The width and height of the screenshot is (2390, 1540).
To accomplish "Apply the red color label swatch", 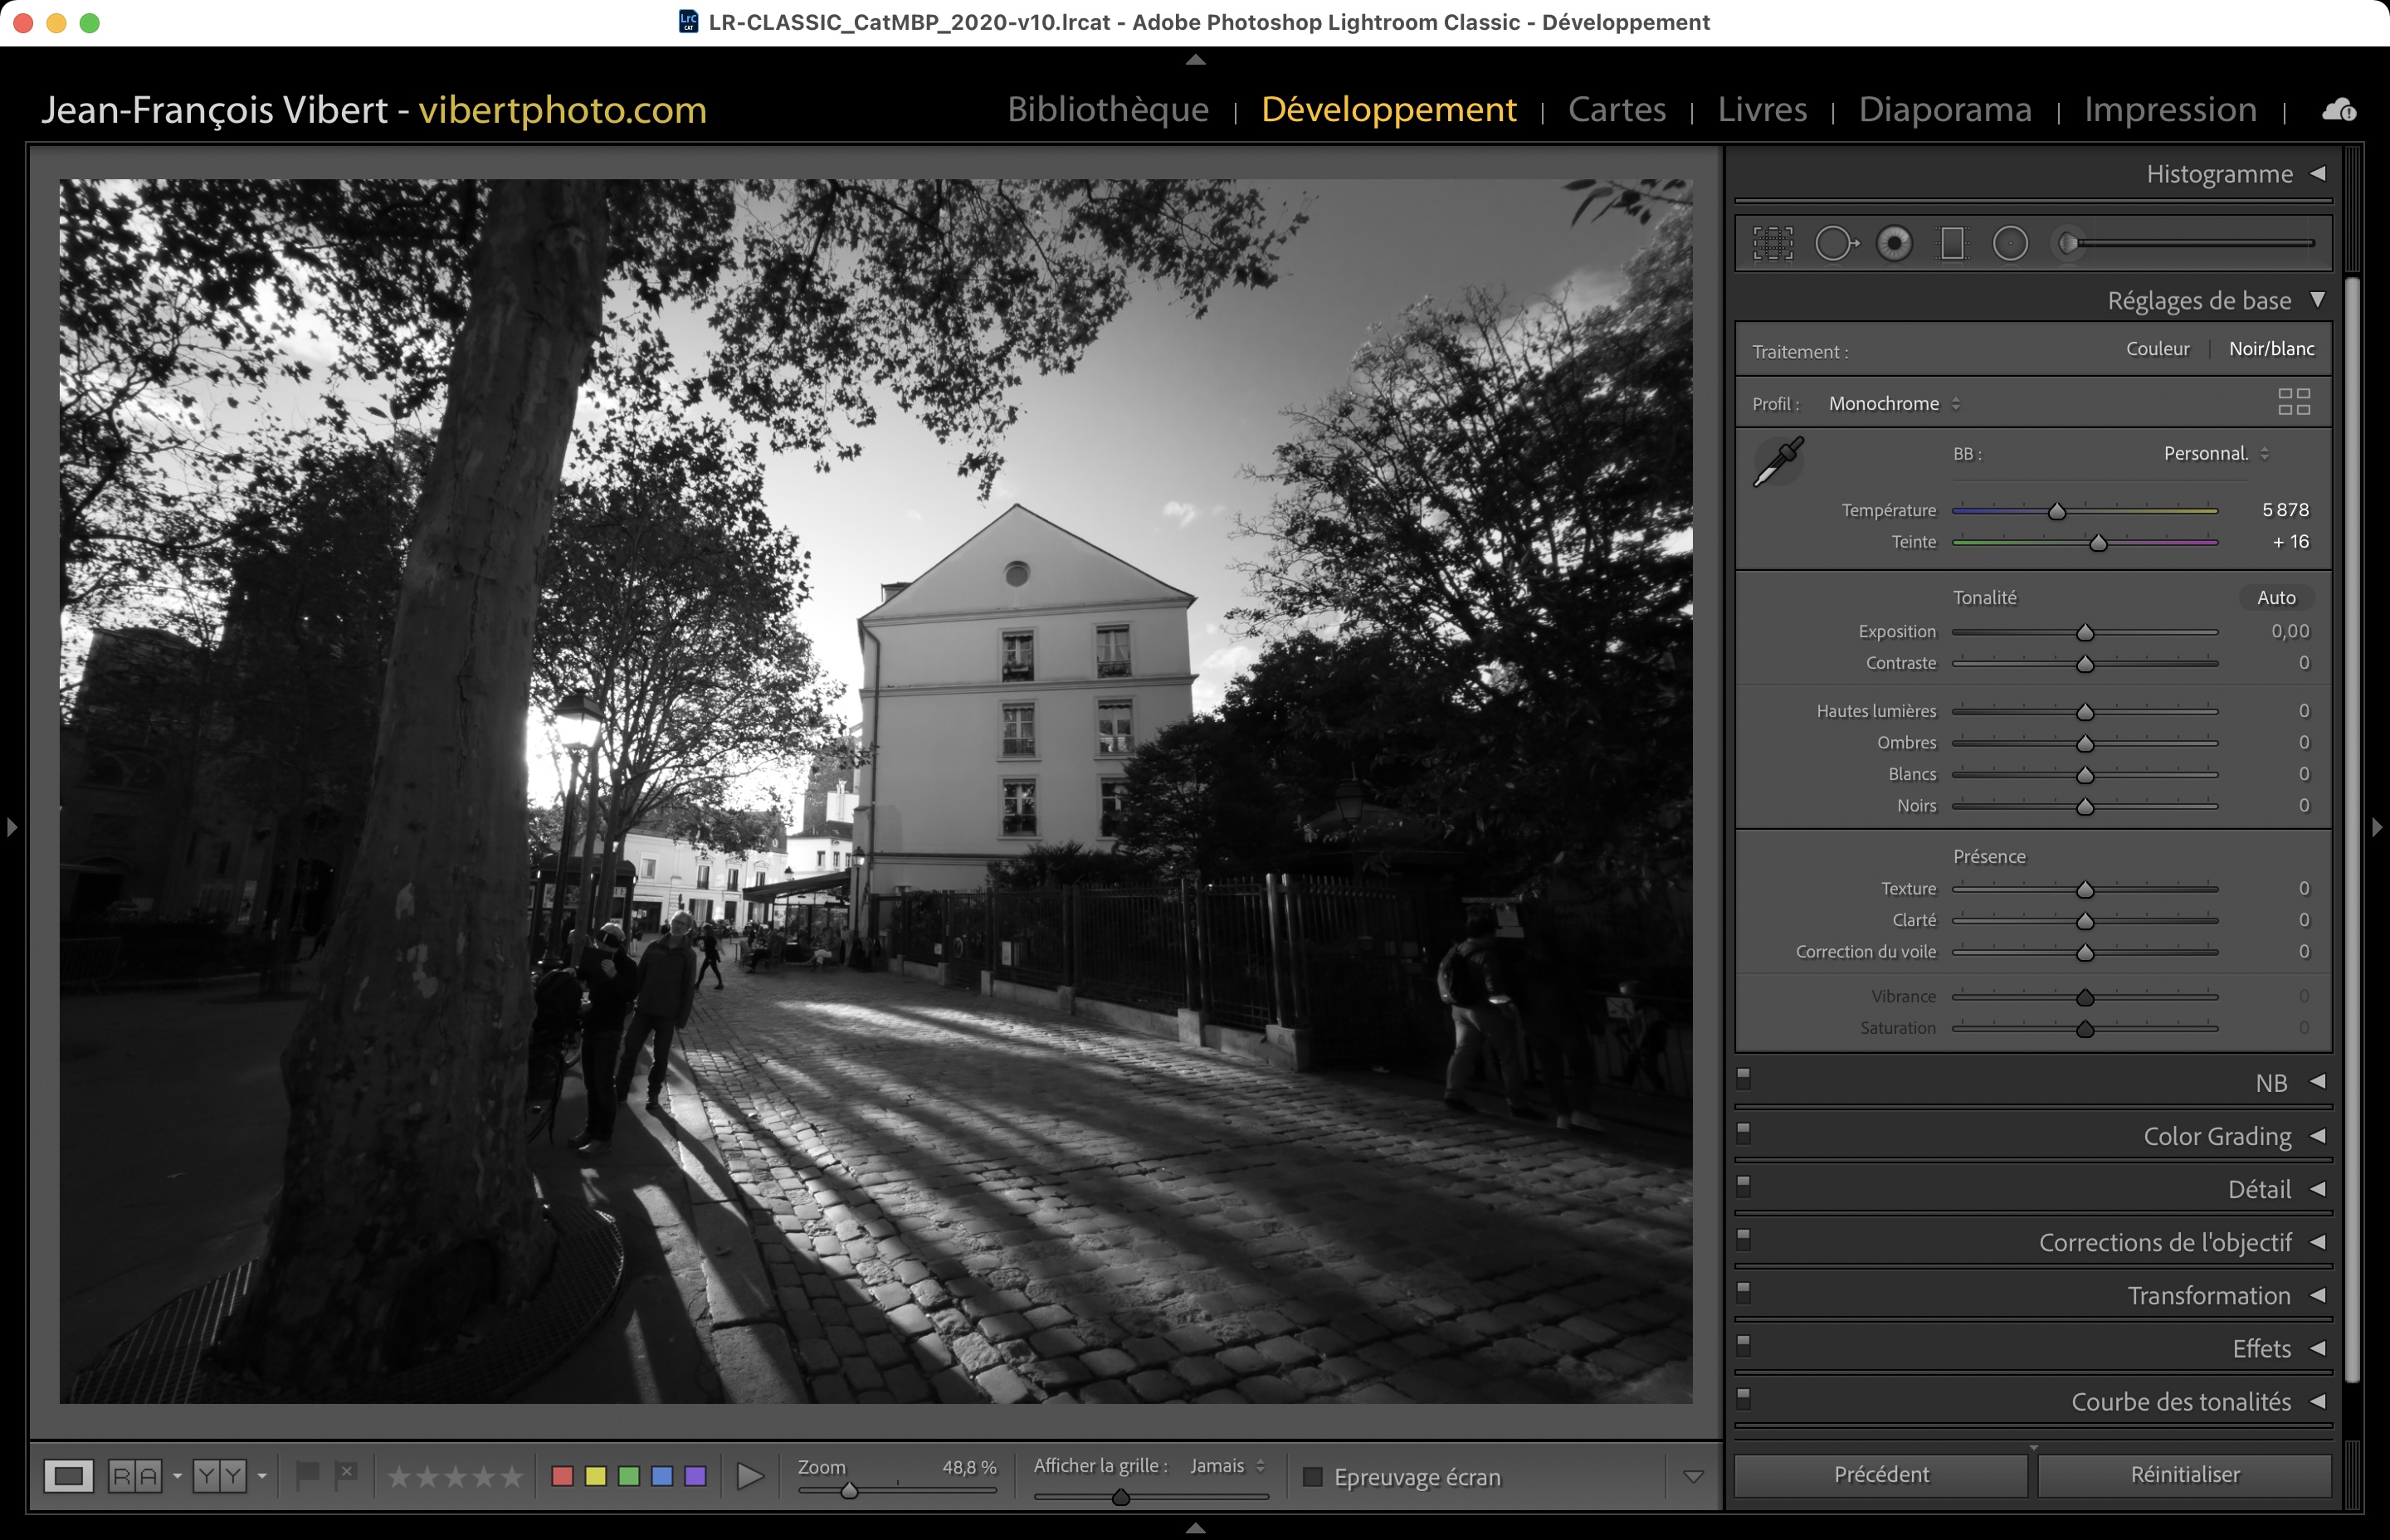I will coord(563,1476).
